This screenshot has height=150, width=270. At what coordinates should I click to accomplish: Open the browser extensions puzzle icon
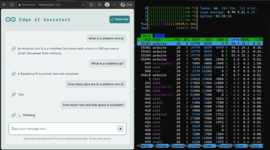tap(91, 5)
